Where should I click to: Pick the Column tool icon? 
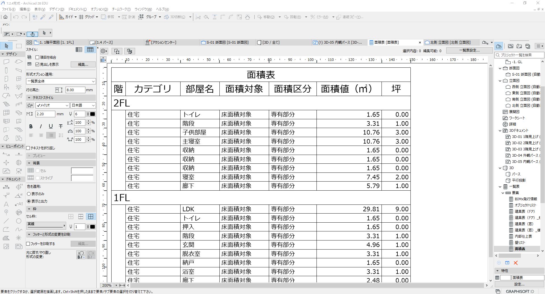pos(6,70)
